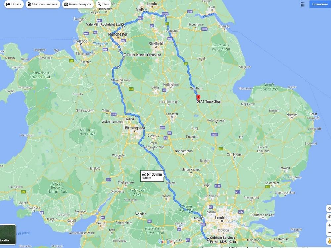331x248 pixels.
Task: Open Street View pegman icon
Action: coord(329,241)
